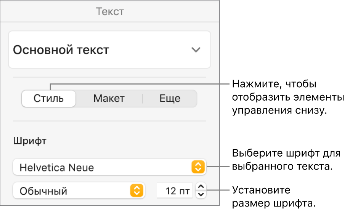Click the 12 пт font size field
The height and width of the screenshot is (213, 350).
[x=175, y=191]
